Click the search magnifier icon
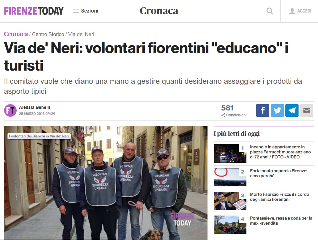The height and width of the screenshot is (240, 318). (x=270, y=11)
